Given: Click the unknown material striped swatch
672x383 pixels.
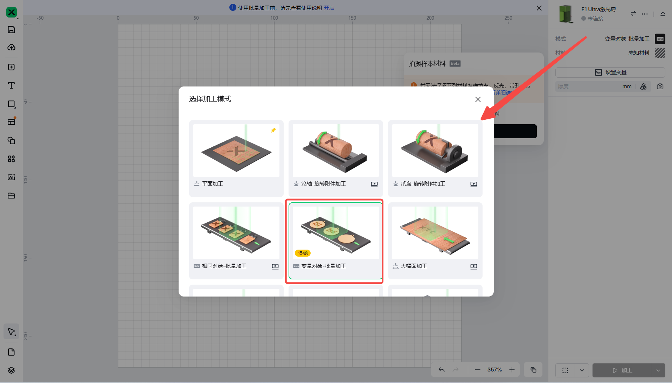Looking at the screenshot, I should pyautogui.click(x=660, y=53).
